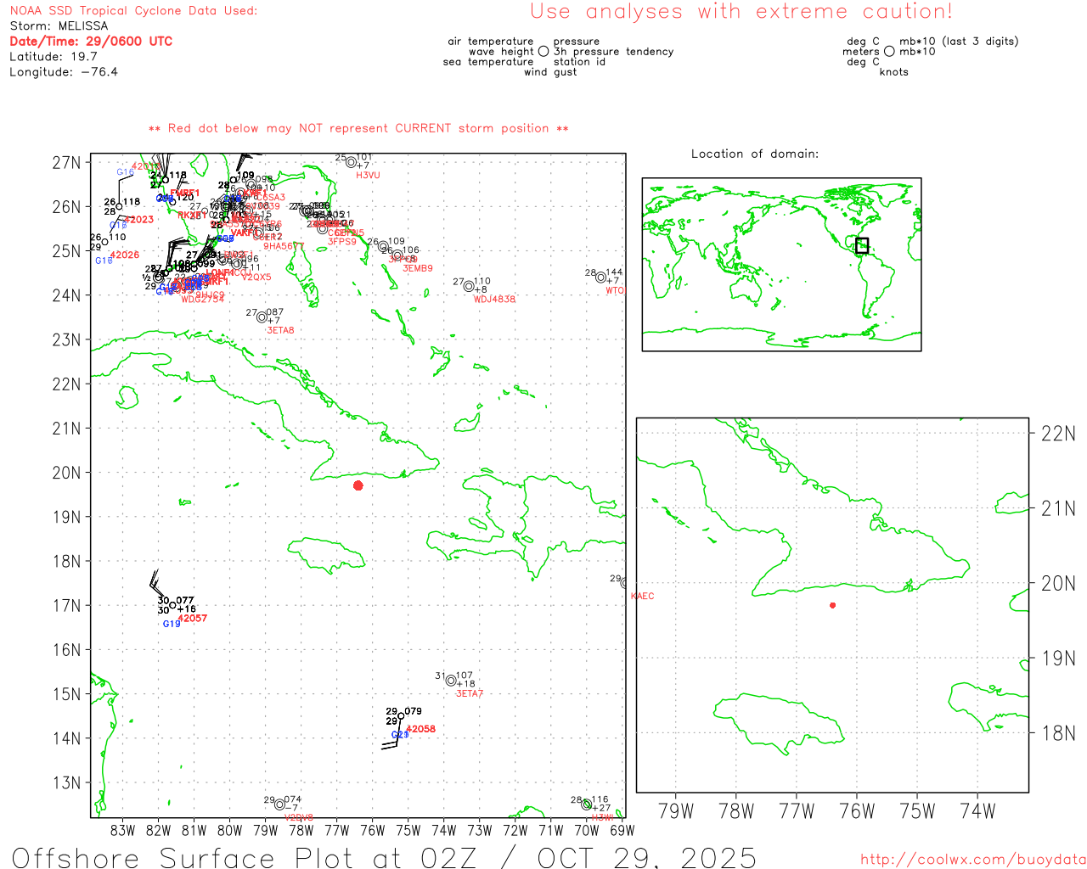Click the 'wind gust' legend label
The width and height of the screenshot is (1087, 869).
click(550, 72)
